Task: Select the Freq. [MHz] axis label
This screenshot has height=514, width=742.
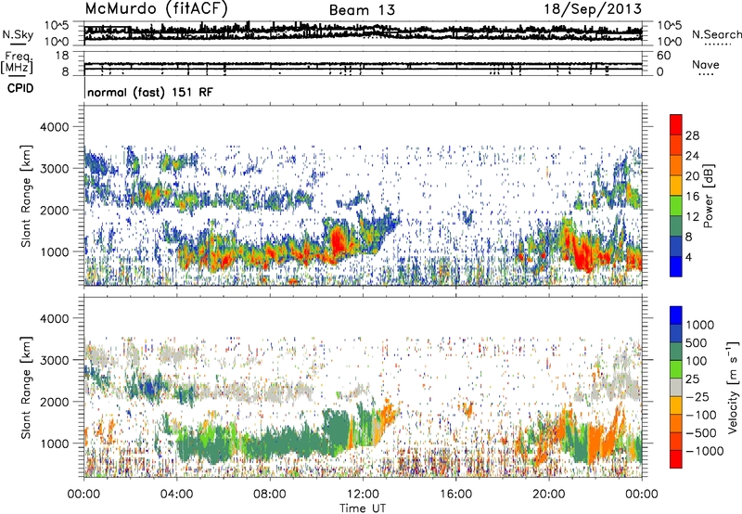Action: click(x=17, y=63)
